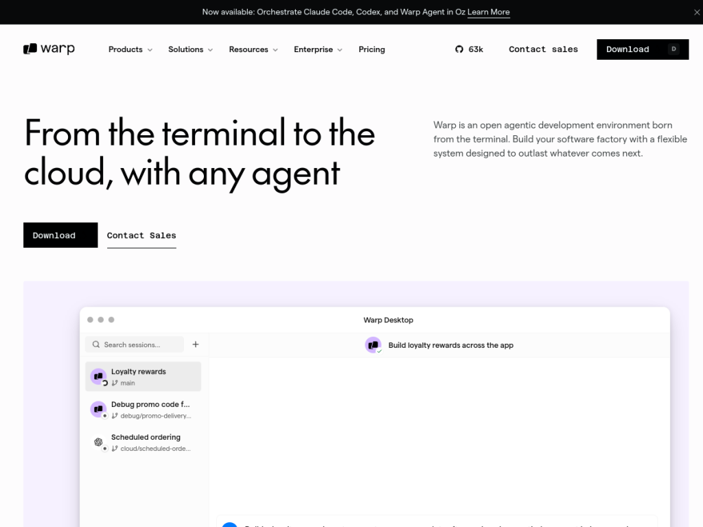Open the hero Contact Sales link

[141, 236]
